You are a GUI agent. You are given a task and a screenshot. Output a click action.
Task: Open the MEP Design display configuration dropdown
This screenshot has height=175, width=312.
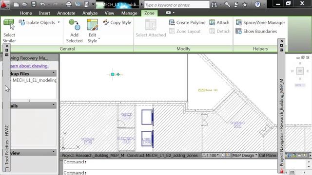(x=245, y=155)
